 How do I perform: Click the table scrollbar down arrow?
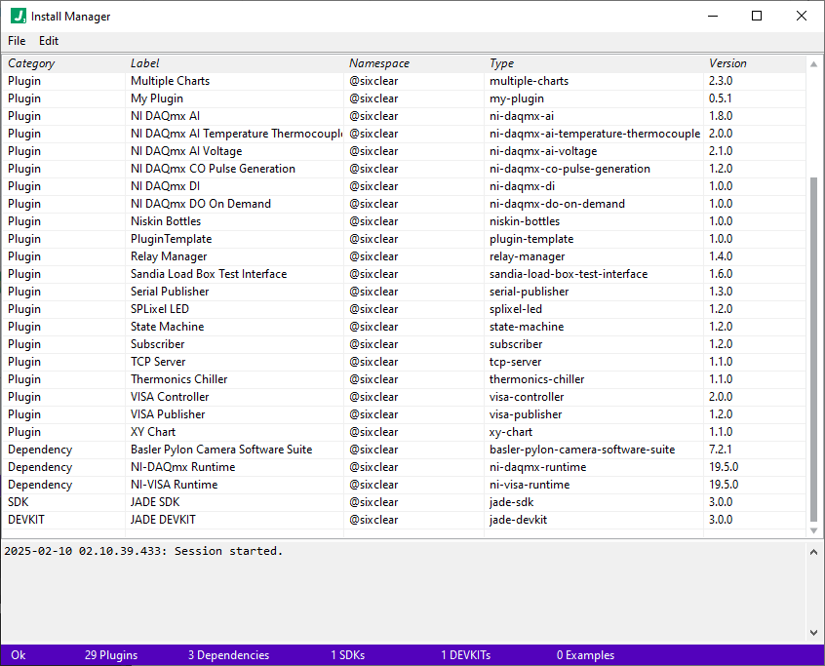pyautogui.click(x=815, y=530)
